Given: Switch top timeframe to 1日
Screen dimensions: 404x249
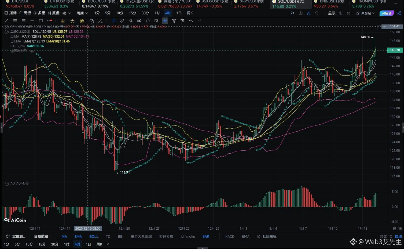Looking at the screenshot, I should 179,13.
